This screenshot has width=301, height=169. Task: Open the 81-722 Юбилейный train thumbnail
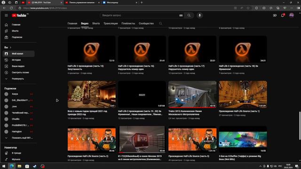[142, 139]
